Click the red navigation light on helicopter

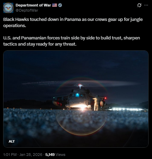[x=105, y=98]
